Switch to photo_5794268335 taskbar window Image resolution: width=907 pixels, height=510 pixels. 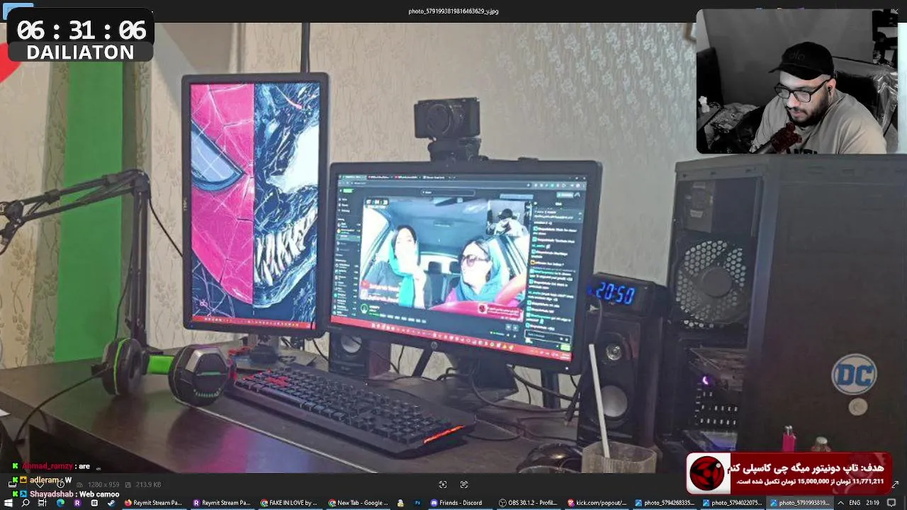click(664, 503)
